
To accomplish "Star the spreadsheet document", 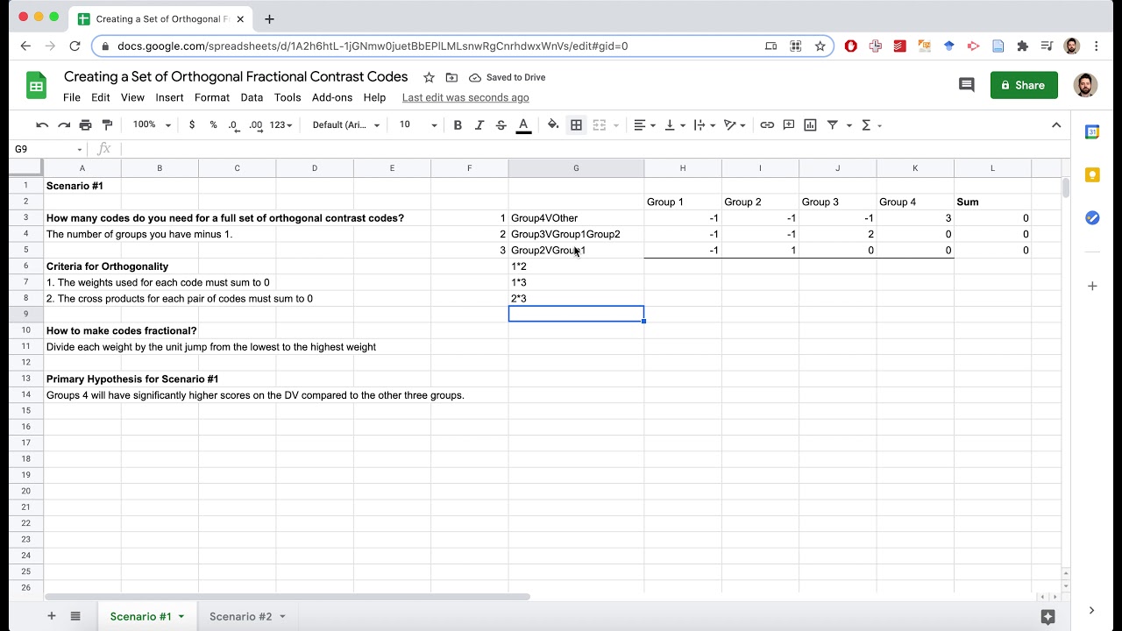I will click(x=429, y=77).
